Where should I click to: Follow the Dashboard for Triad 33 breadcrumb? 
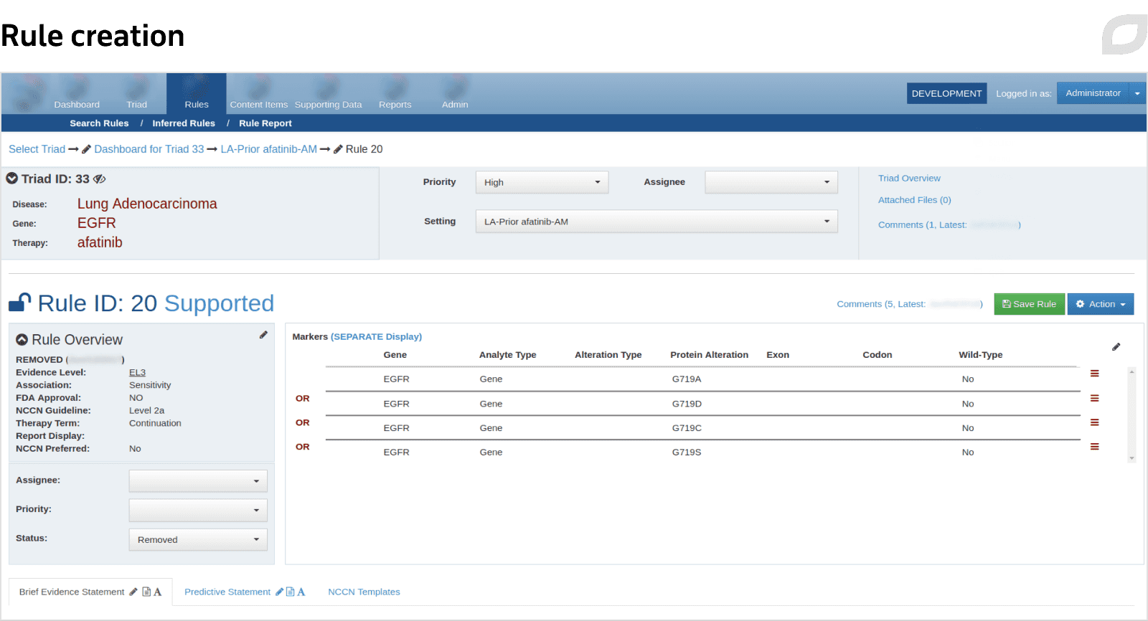click(x=149, y=149)
